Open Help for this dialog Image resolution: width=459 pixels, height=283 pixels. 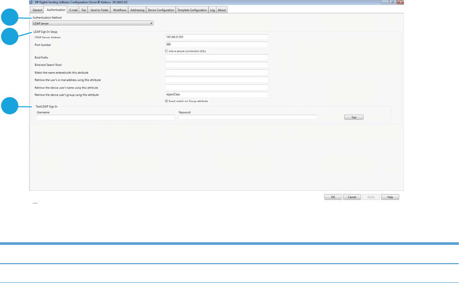pos(390,197)
